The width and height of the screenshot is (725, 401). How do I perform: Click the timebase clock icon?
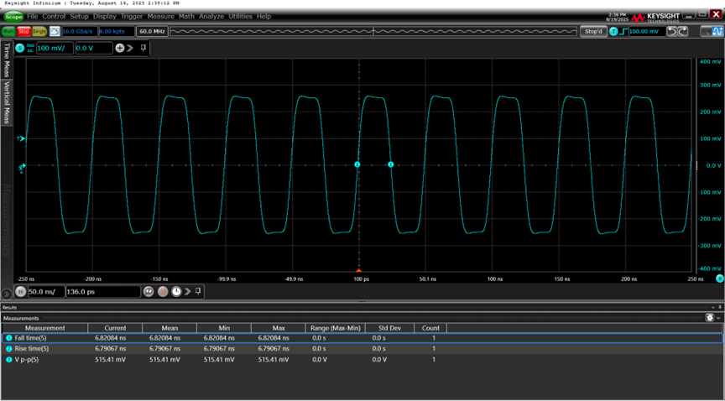pyautogui.click(x=176, y=291)
